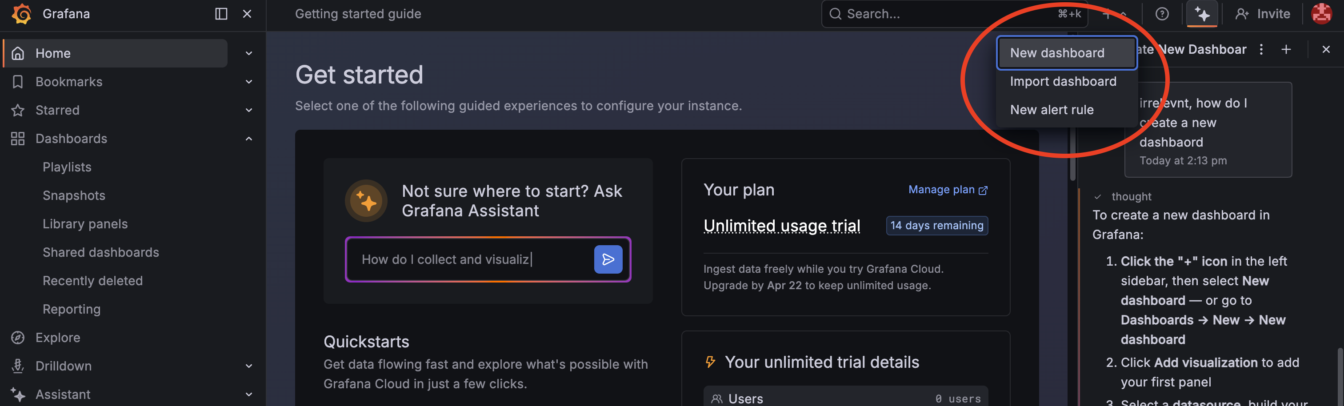Click the "Unlimited usage trial" text

point(782,226)
